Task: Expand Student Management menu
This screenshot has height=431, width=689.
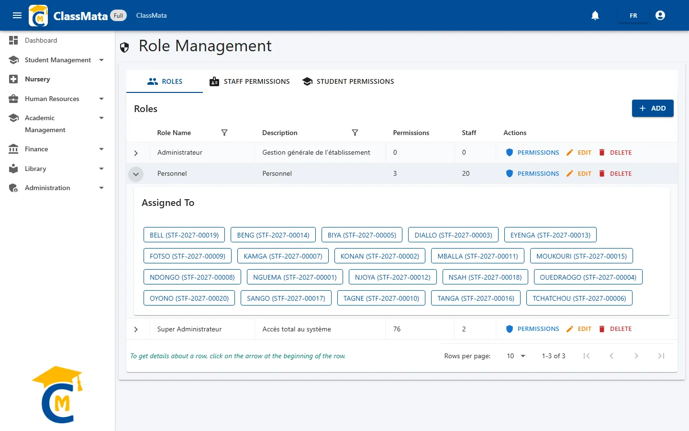Action: 57,60
